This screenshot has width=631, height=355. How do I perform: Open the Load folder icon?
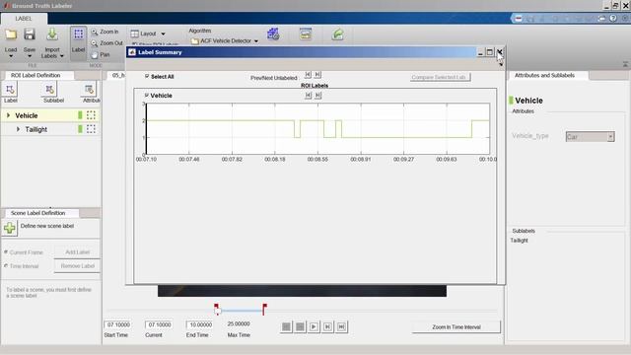click(x=11, y=35)
